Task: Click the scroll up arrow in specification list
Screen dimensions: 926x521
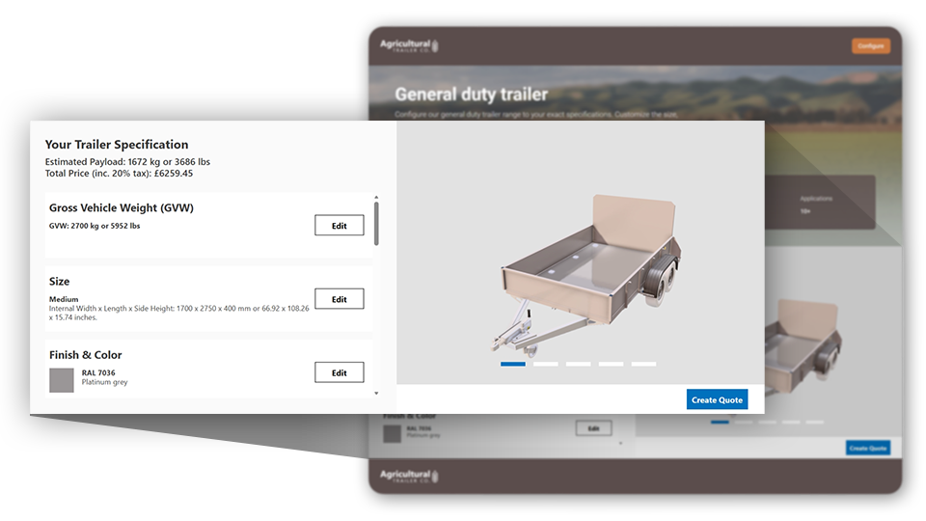Action: point(376,198)
